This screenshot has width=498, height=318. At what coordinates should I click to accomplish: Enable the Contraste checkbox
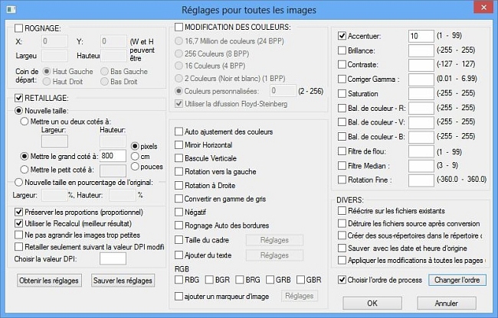point(342,65)
